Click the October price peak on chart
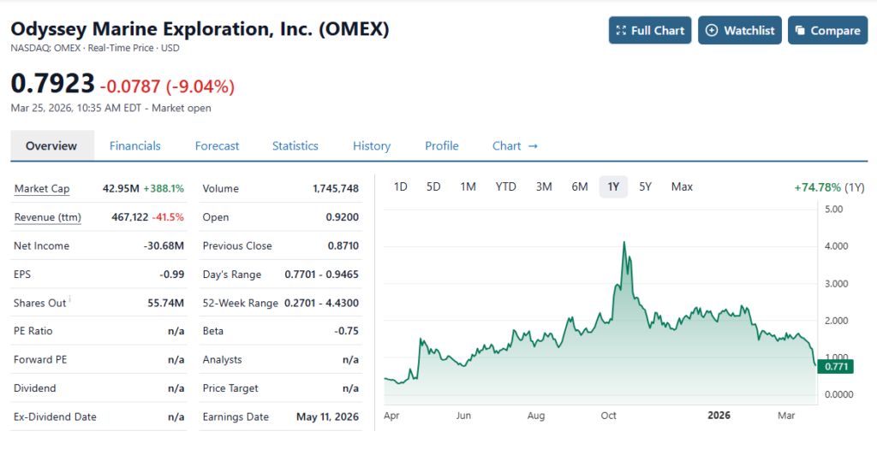Viewport: 877px width, 449px height. [x=623, y=243]
